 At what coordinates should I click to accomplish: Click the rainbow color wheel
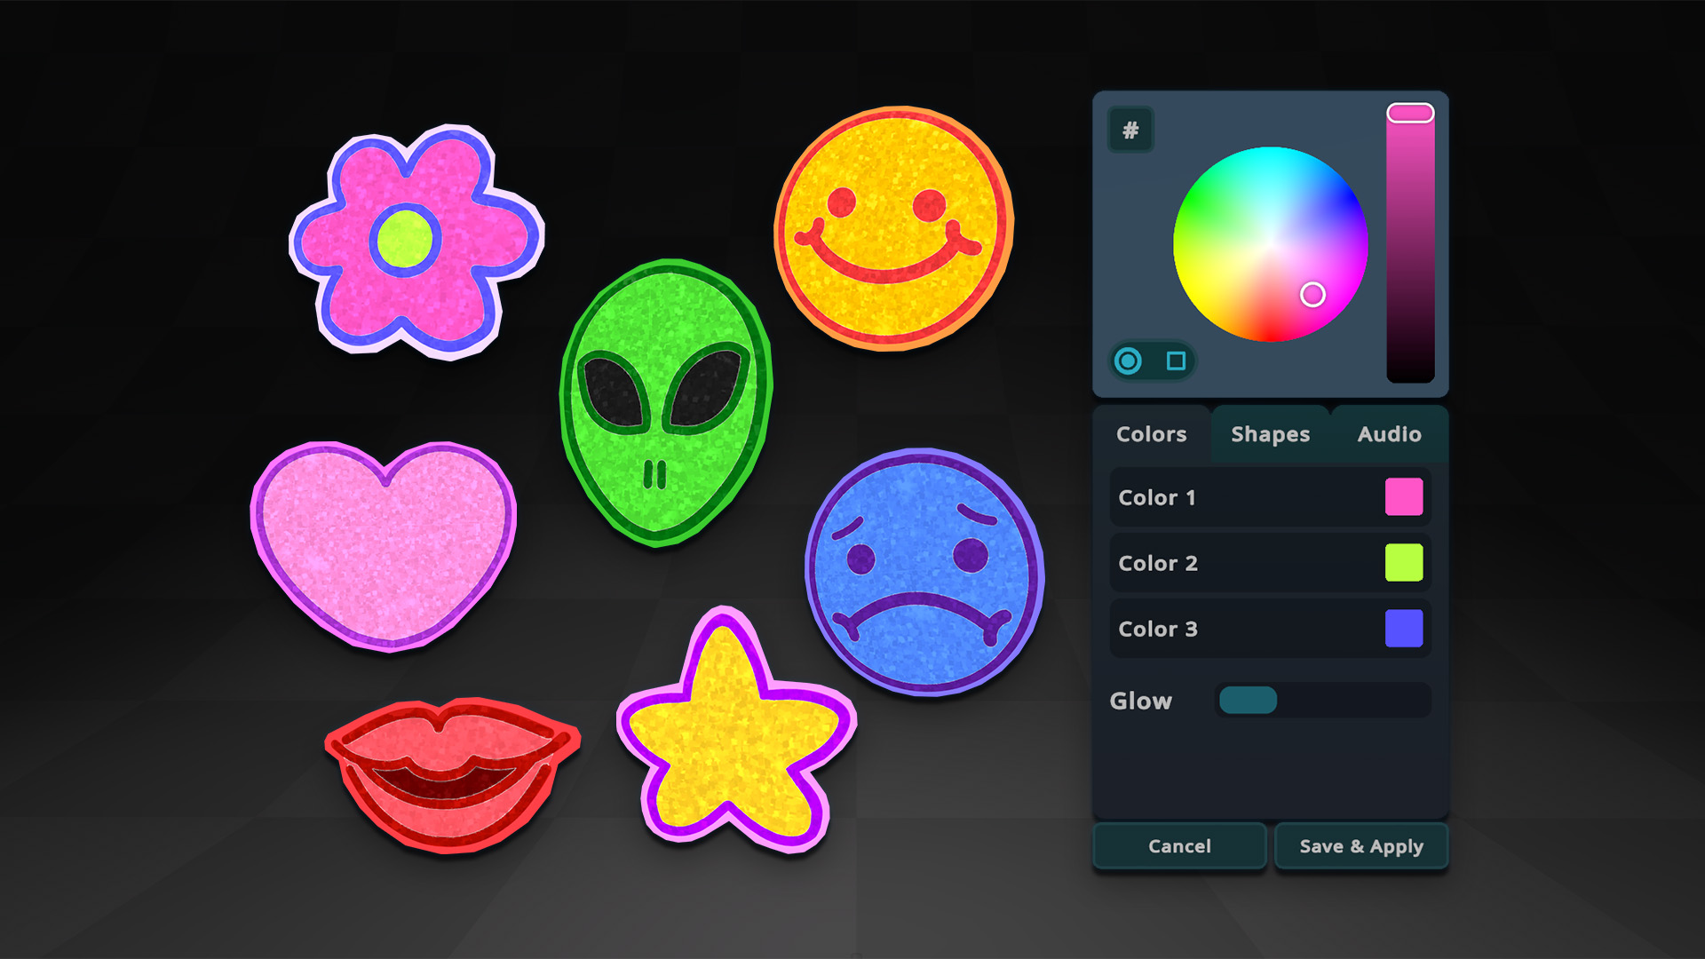pos(1270,244)
